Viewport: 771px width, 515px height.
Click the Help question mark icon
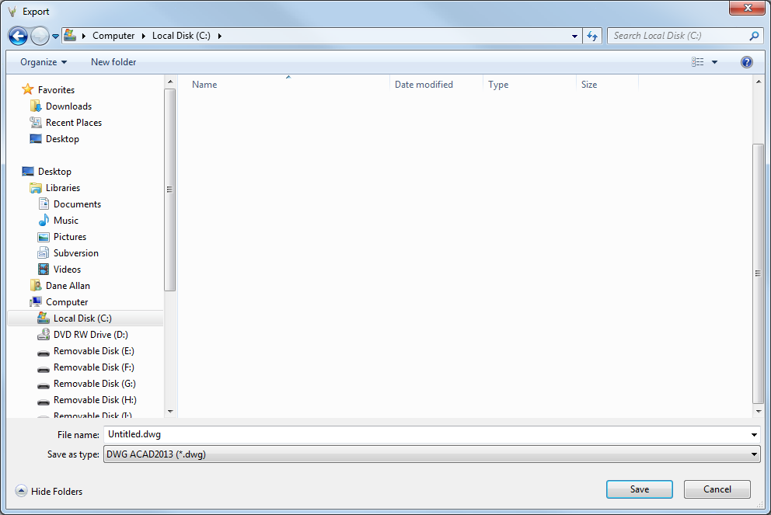[746, 62]
